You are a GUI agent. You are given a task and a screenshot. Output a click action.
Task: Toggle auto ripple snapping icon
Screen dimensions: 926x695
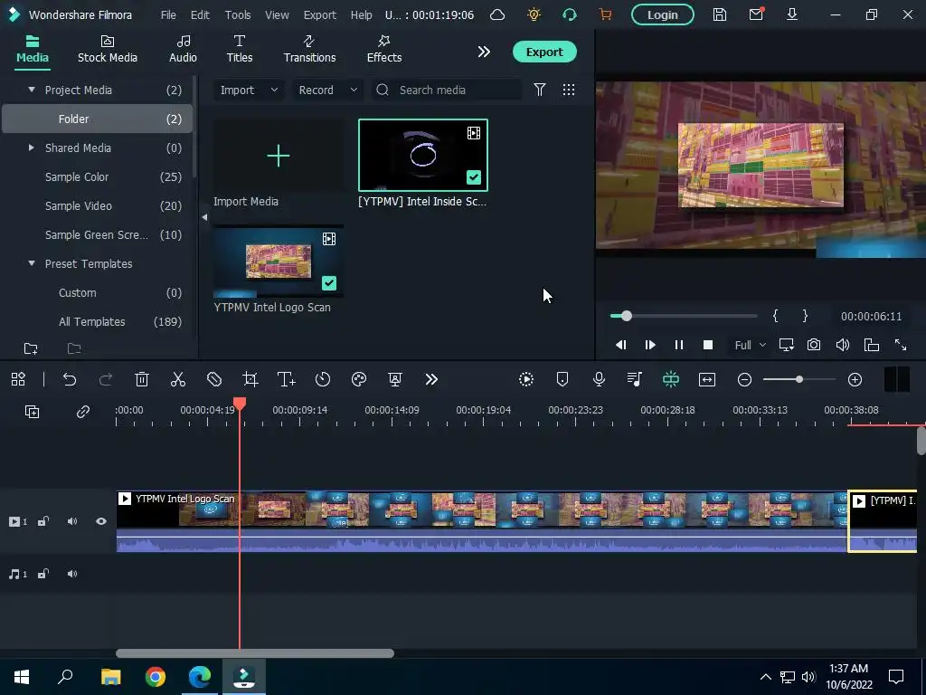click(671, 379)
